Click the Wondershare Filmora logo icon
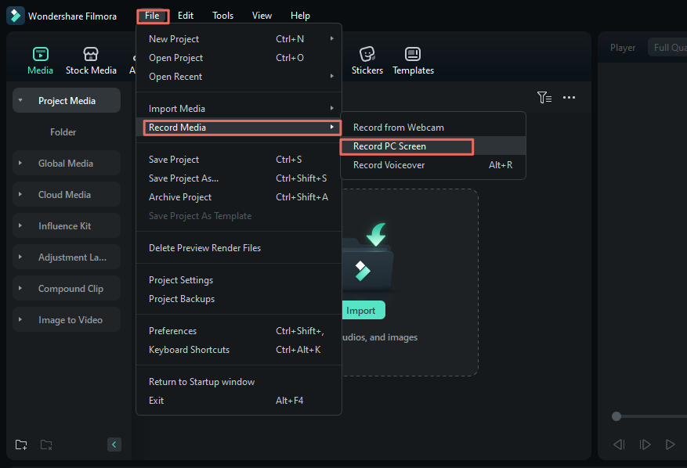The height and width of the screenshot is (468, 687). [x=16, y=16]
